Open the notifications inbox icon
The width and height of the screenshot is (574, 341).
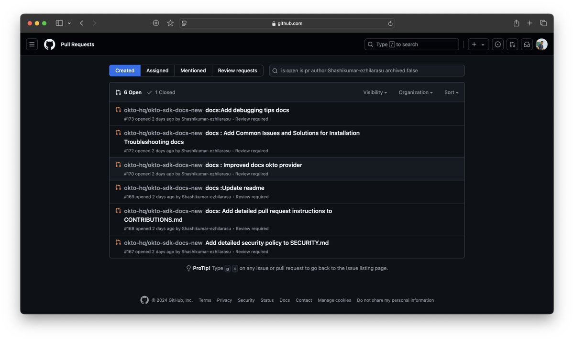(527, 45)
